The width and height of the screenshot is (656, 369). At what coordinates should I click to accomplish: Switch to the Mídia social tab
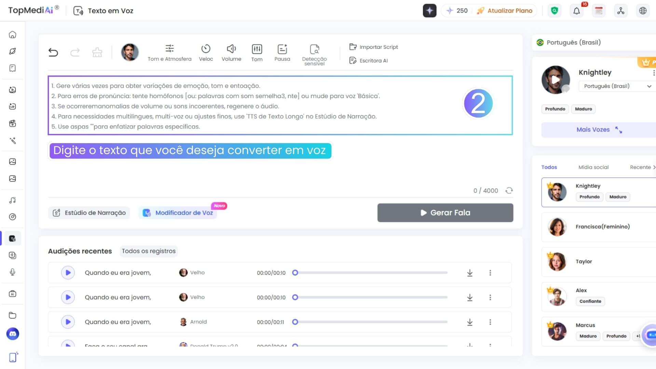coord(593,167)
